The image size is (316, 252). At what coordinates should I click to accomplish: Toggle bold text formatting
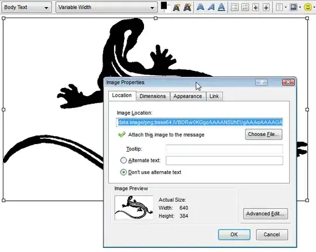(200, 7)
